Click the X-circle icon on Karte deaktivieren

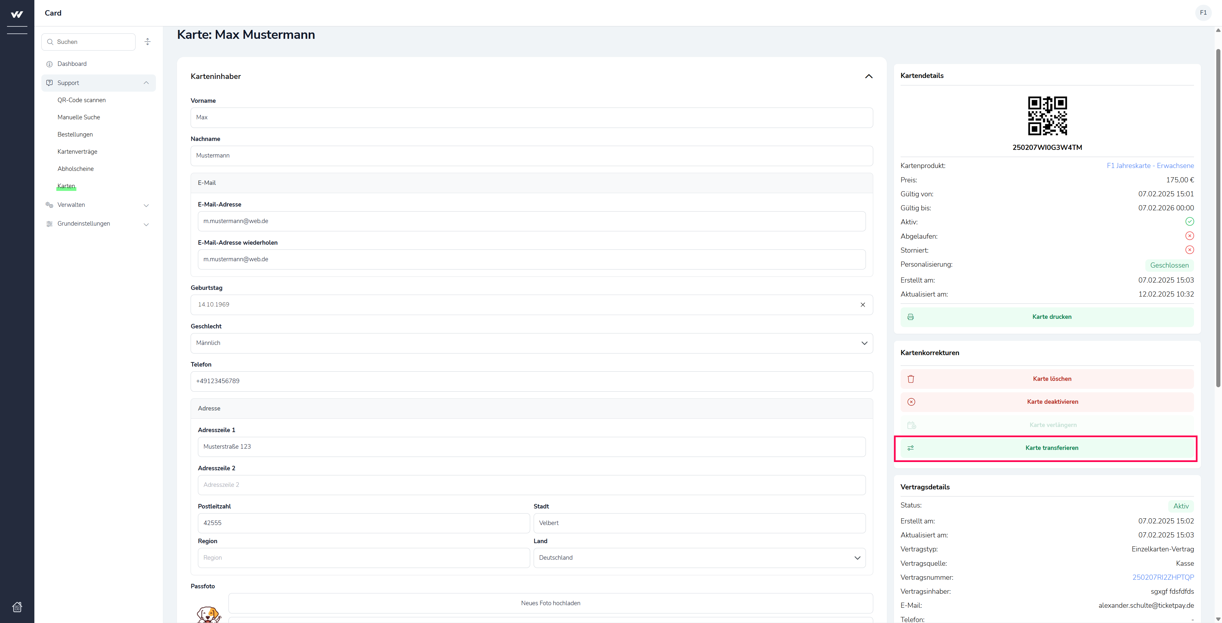pyautogui.click(x=911, y=402)
